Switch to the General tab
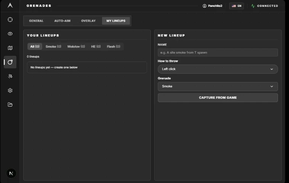 pos(36,21)
